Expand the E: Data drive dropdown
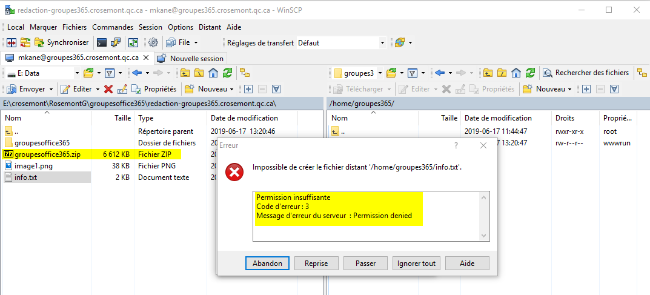The width and height of the screenshot is (650, 295). [x=77, y=73]
